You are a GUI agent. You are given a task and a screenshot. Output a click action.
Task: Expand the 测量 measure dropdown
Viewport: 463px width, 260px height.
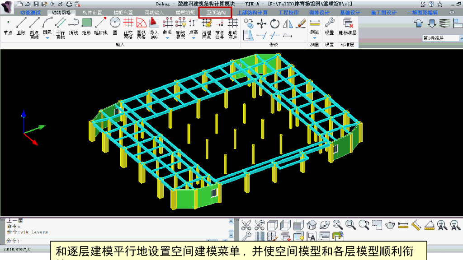[315, 38]
